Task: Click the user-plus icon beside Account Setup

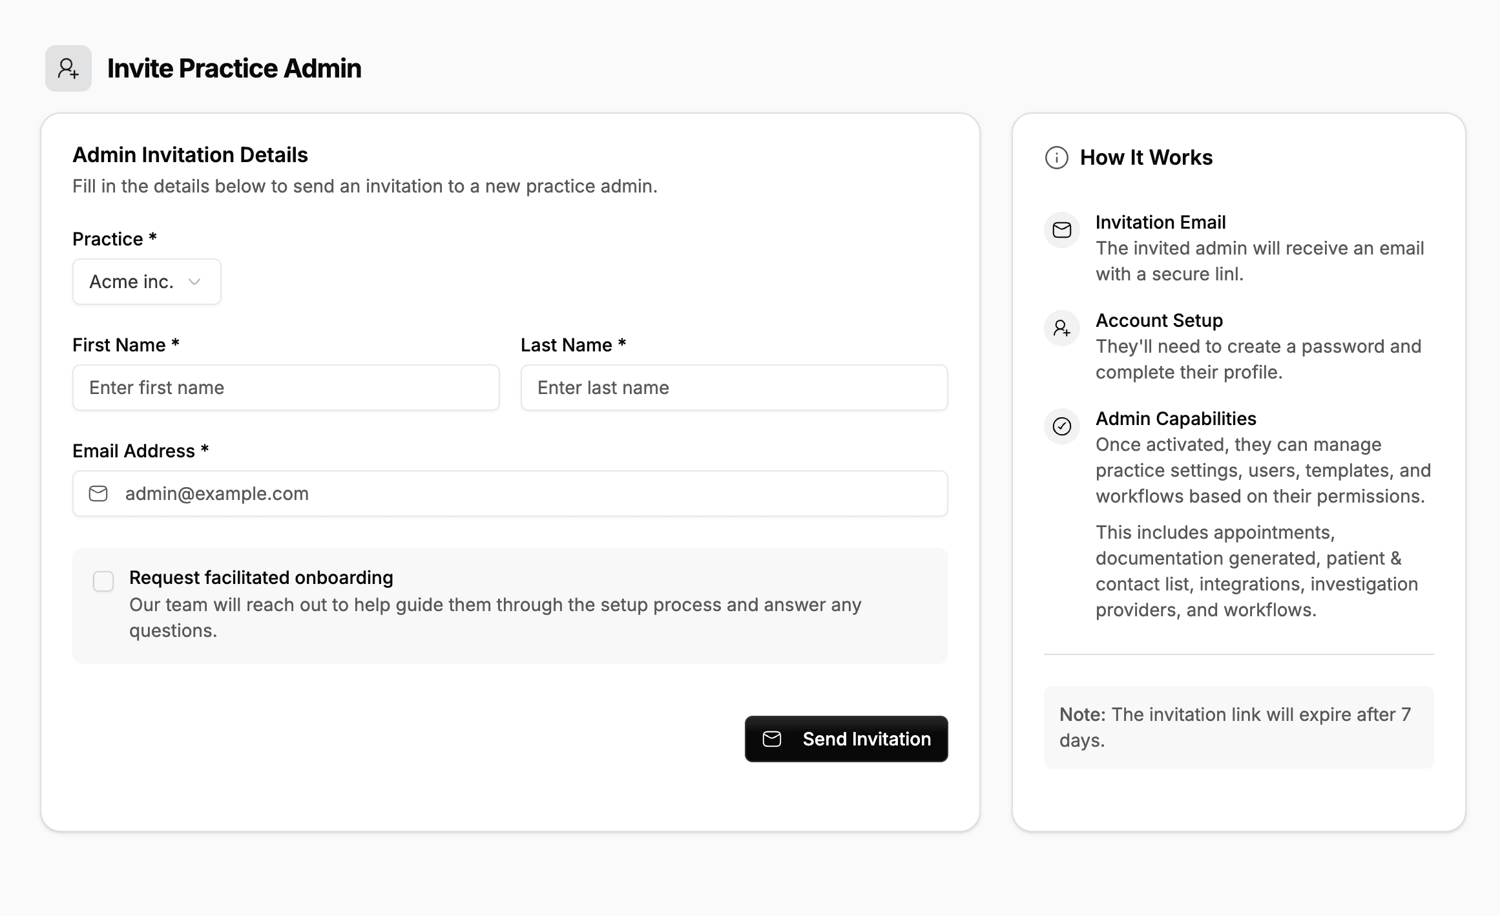Action: pyautogui.click(x=1062, y=328)
